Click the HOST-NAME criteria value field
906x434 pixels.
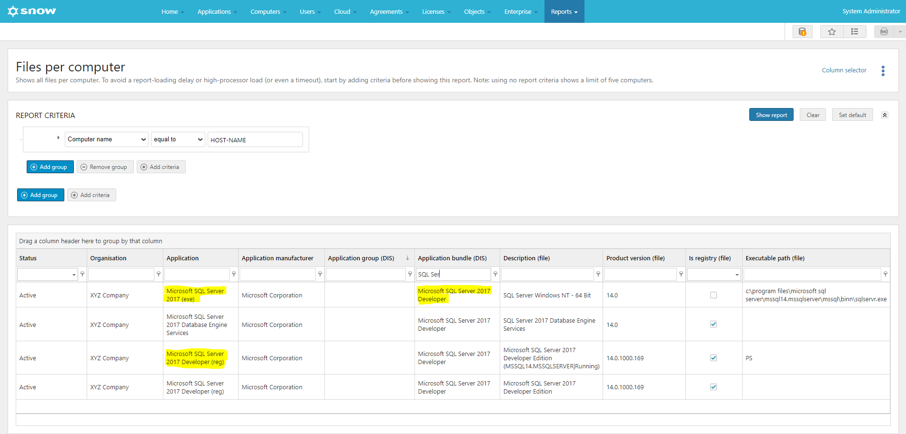click(x=255, y=139)
